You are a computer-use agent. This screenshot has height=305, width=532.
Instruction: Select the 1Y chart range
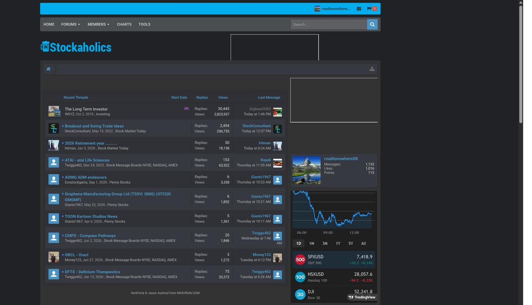click(338, 244)
